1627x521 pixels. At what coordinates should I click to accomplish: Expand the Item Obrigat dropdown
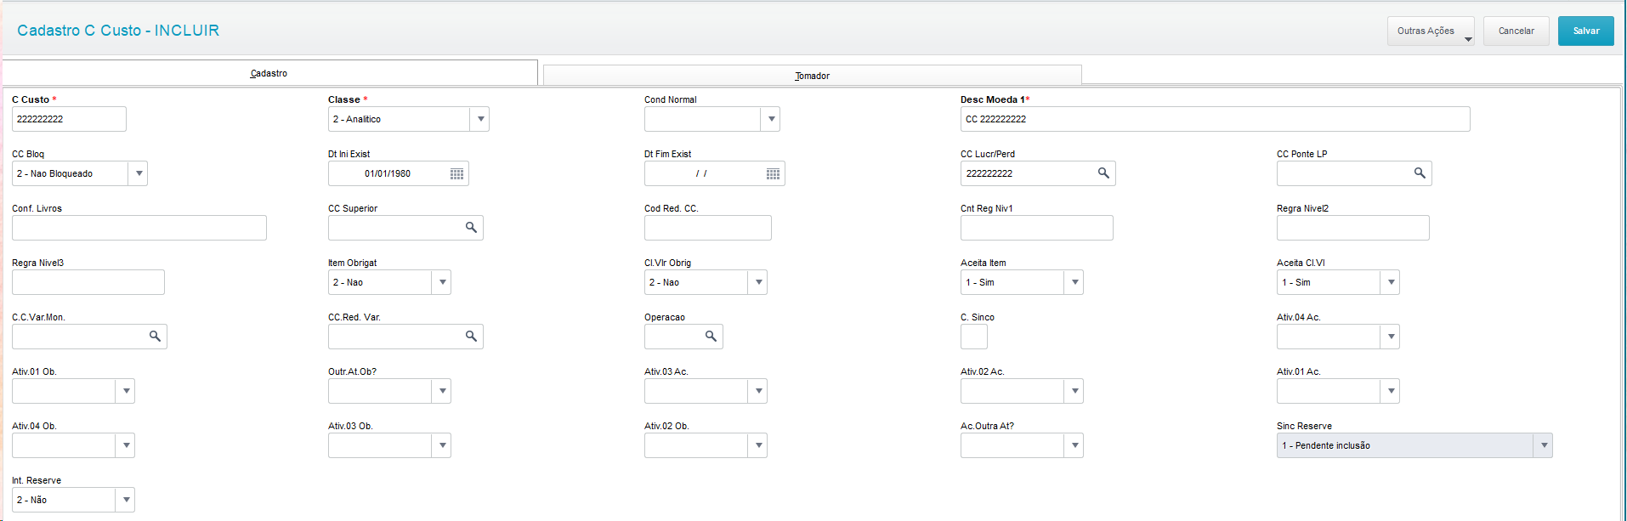(x=442, y=282)
